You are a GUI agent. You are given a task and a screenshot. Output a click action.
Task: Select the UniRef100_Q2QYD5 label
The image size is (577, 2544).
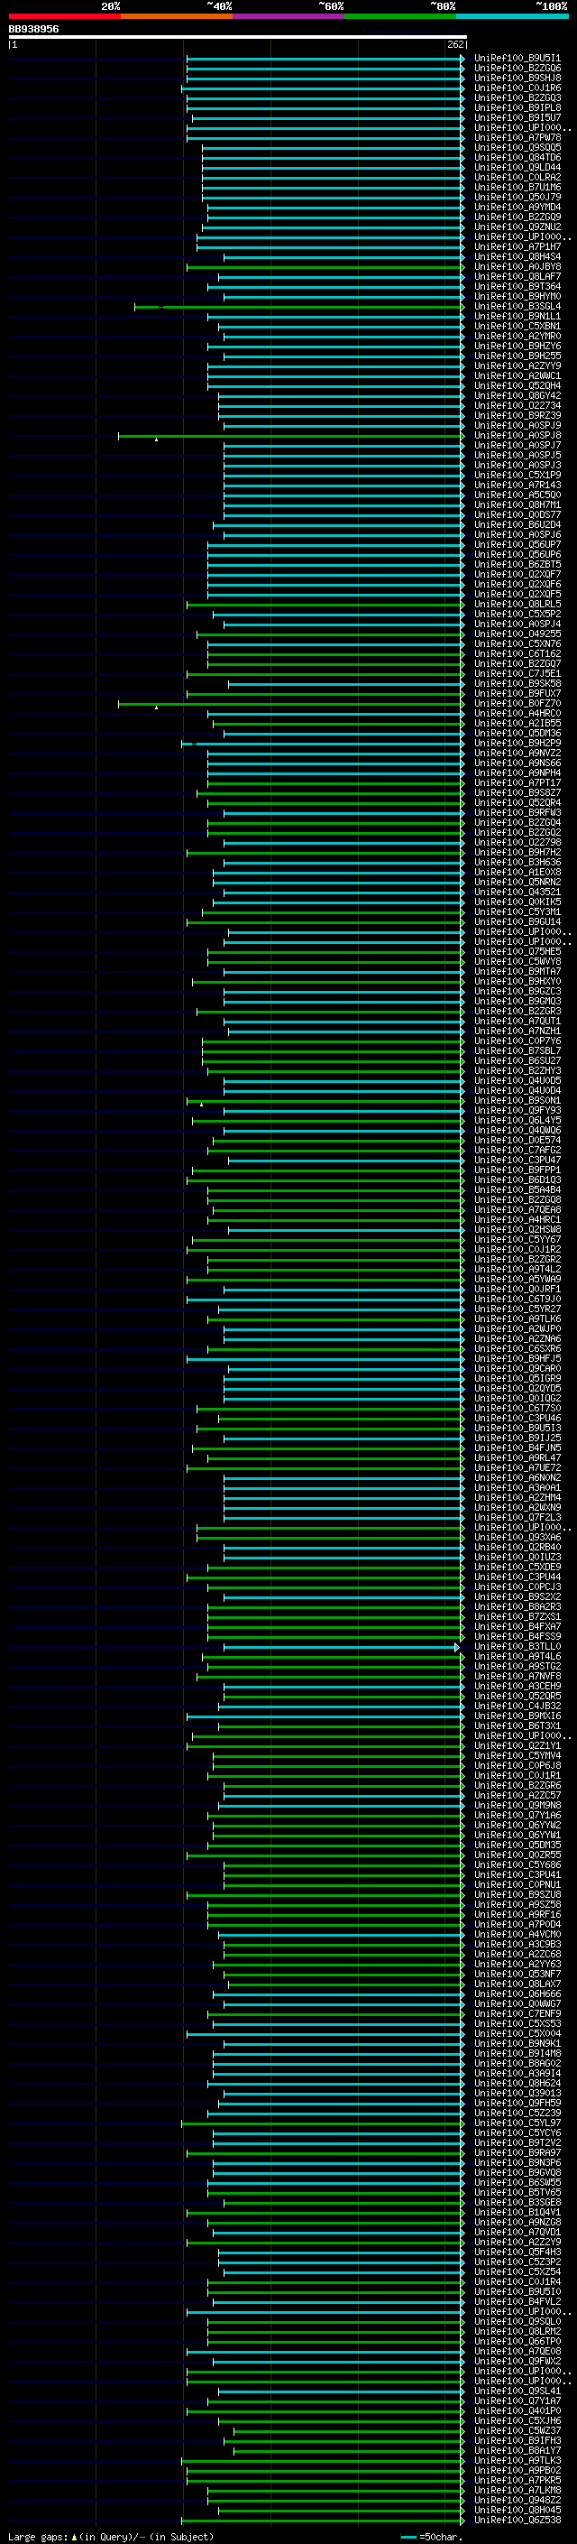517,1389
